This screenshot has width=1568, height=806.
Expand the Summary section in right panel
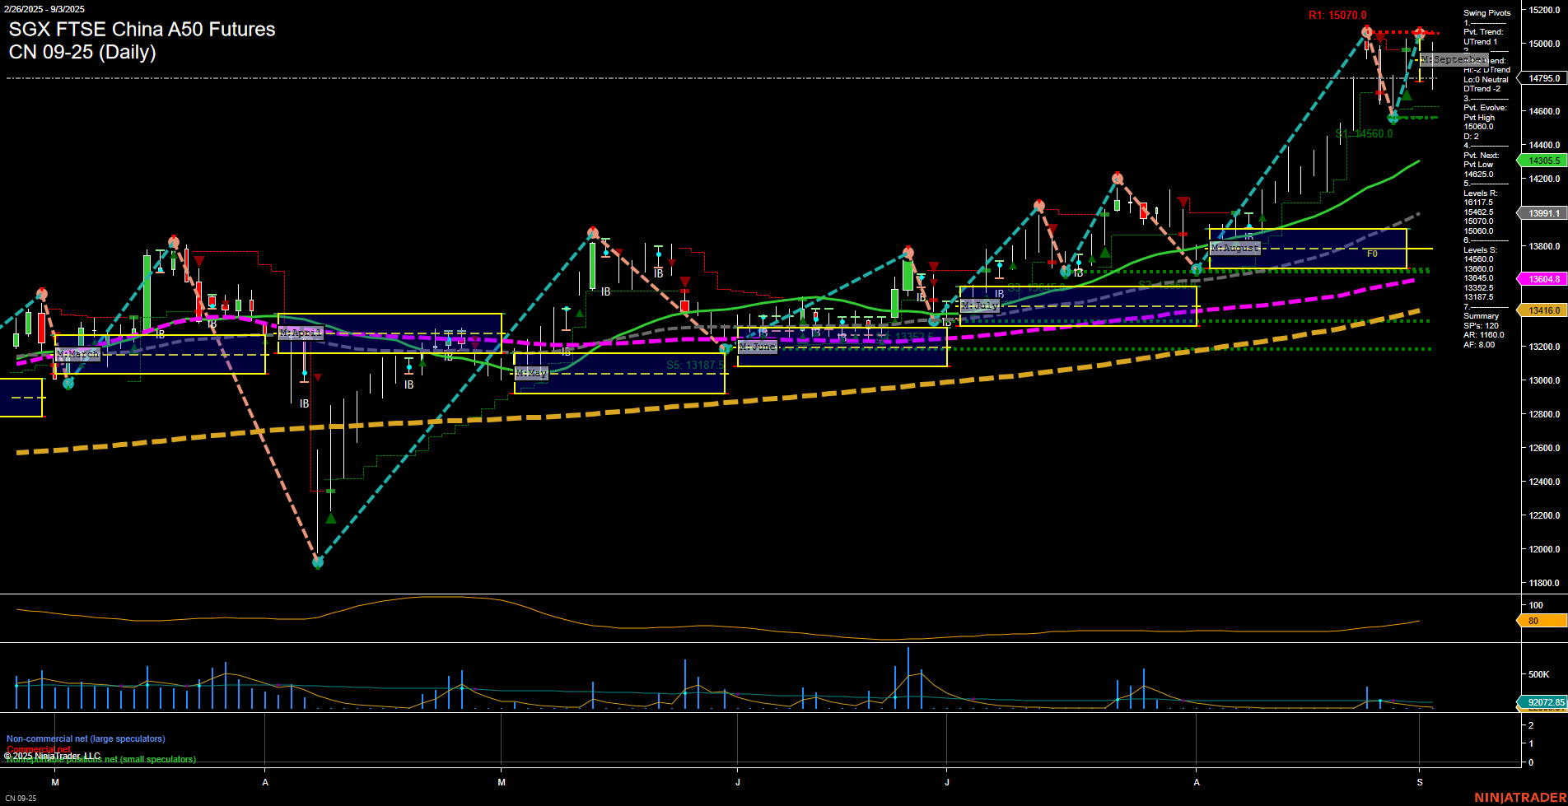[x=1482, y=315]
